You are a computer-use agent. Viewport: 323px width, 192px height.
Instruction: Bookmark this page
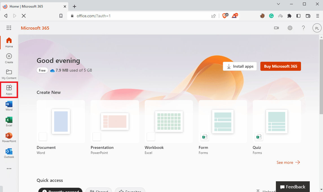[61, 16]
